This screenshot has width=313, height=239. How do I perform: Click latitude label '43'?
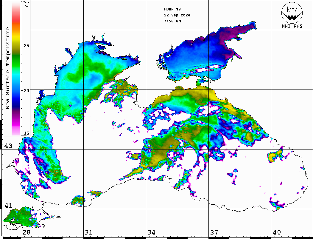(x=8, y=146)
